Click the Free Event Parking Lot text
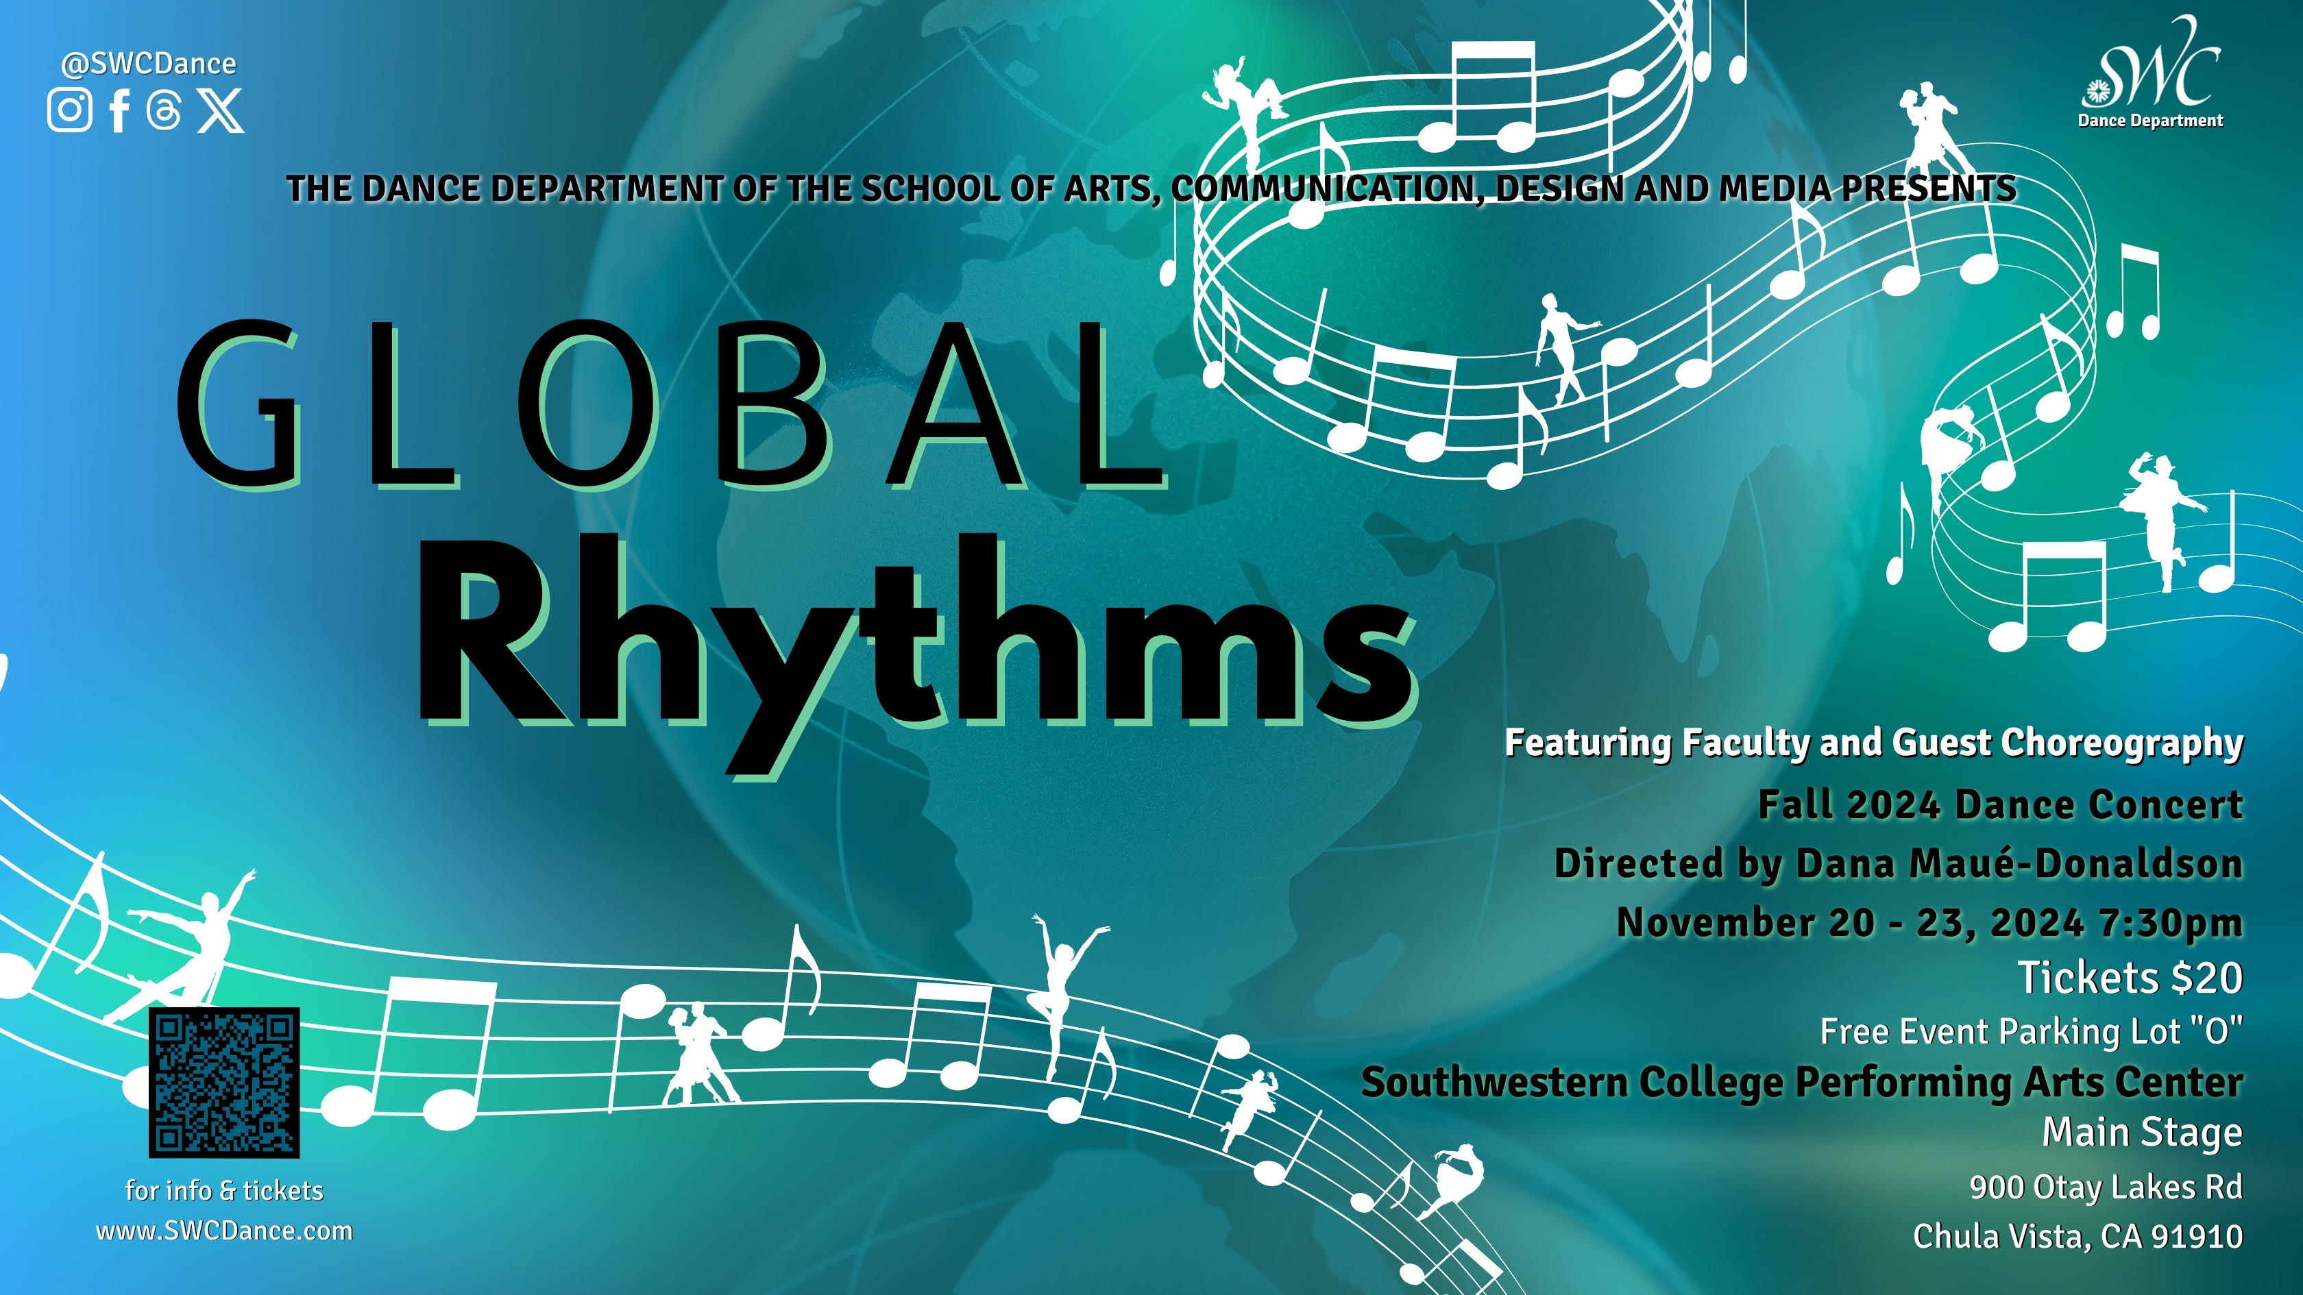The width and height of the screenshot is (2303, 1295). click(x=2031, y=1031)
